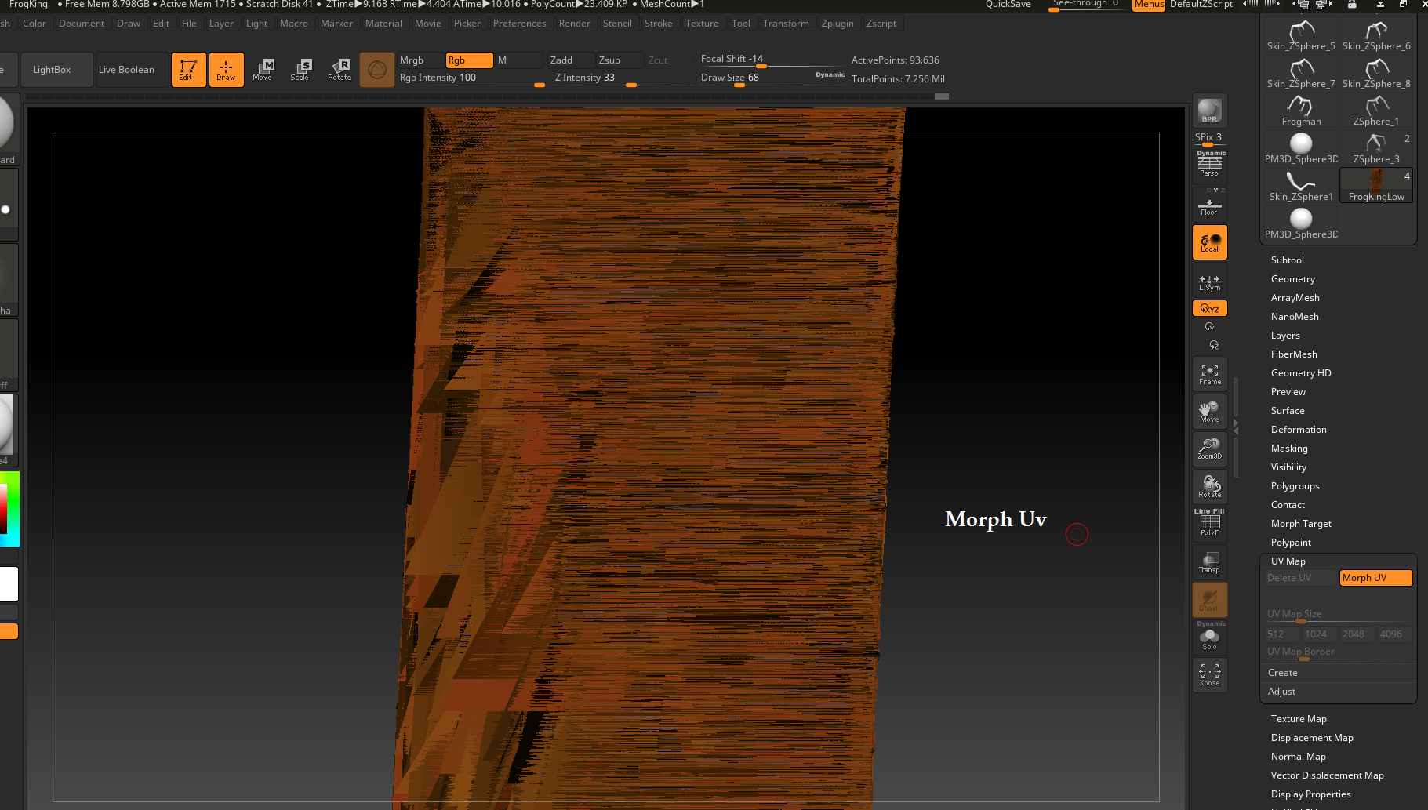Click the BPR render button
This screenshot has width=1428, height=810.
pos(1209,111)
